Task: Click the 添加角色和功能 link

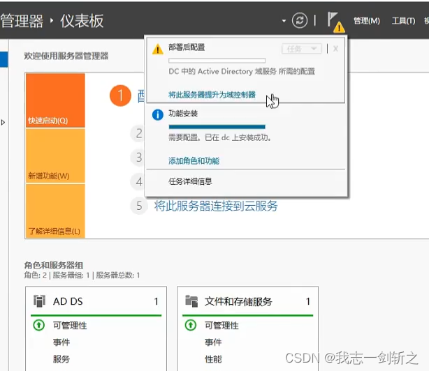Action: click(194, 161)
